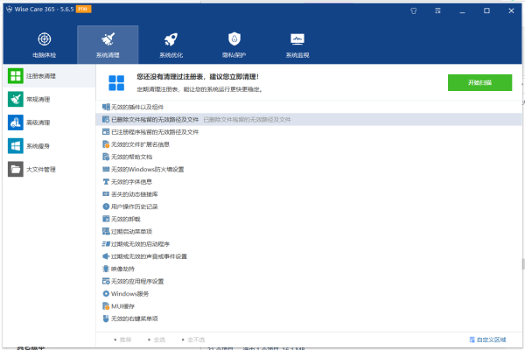This screenshot has height=350, width=525.
Task: Open the title bar menu icon
Action: [x=437, y=10]
